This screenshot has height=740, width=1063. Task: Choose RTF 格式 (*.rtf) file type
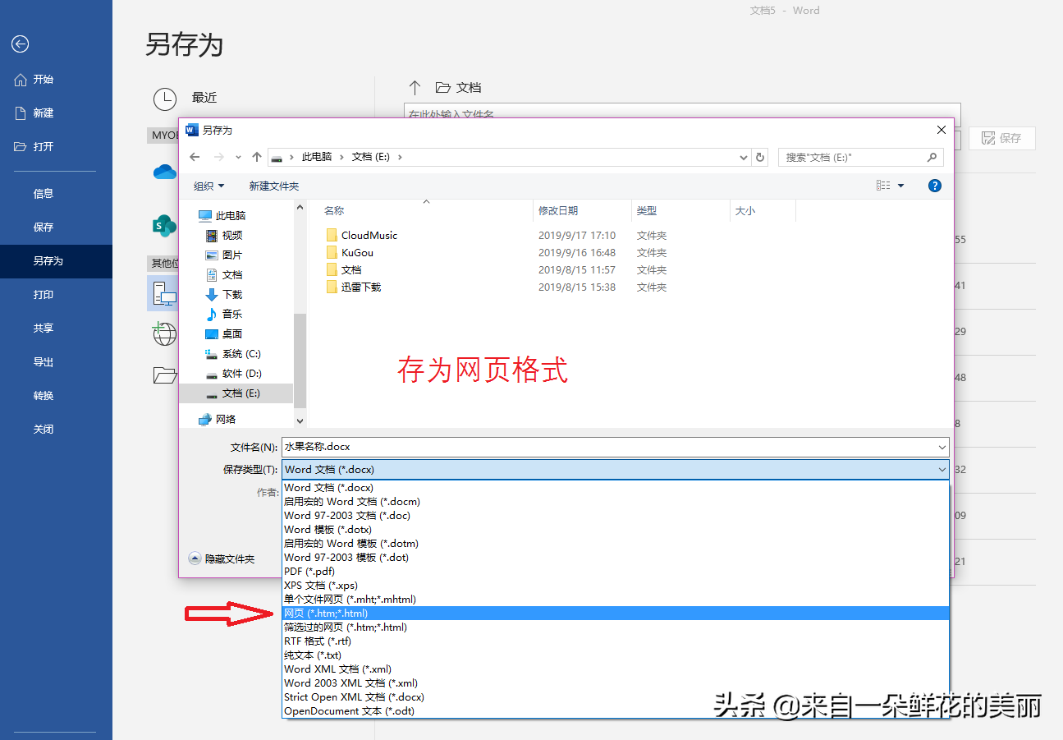click(x=616, y=641)
